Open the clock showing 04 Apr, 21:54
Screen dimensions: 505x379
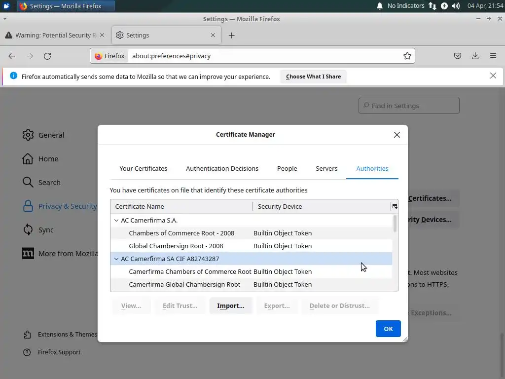point(485,6)
